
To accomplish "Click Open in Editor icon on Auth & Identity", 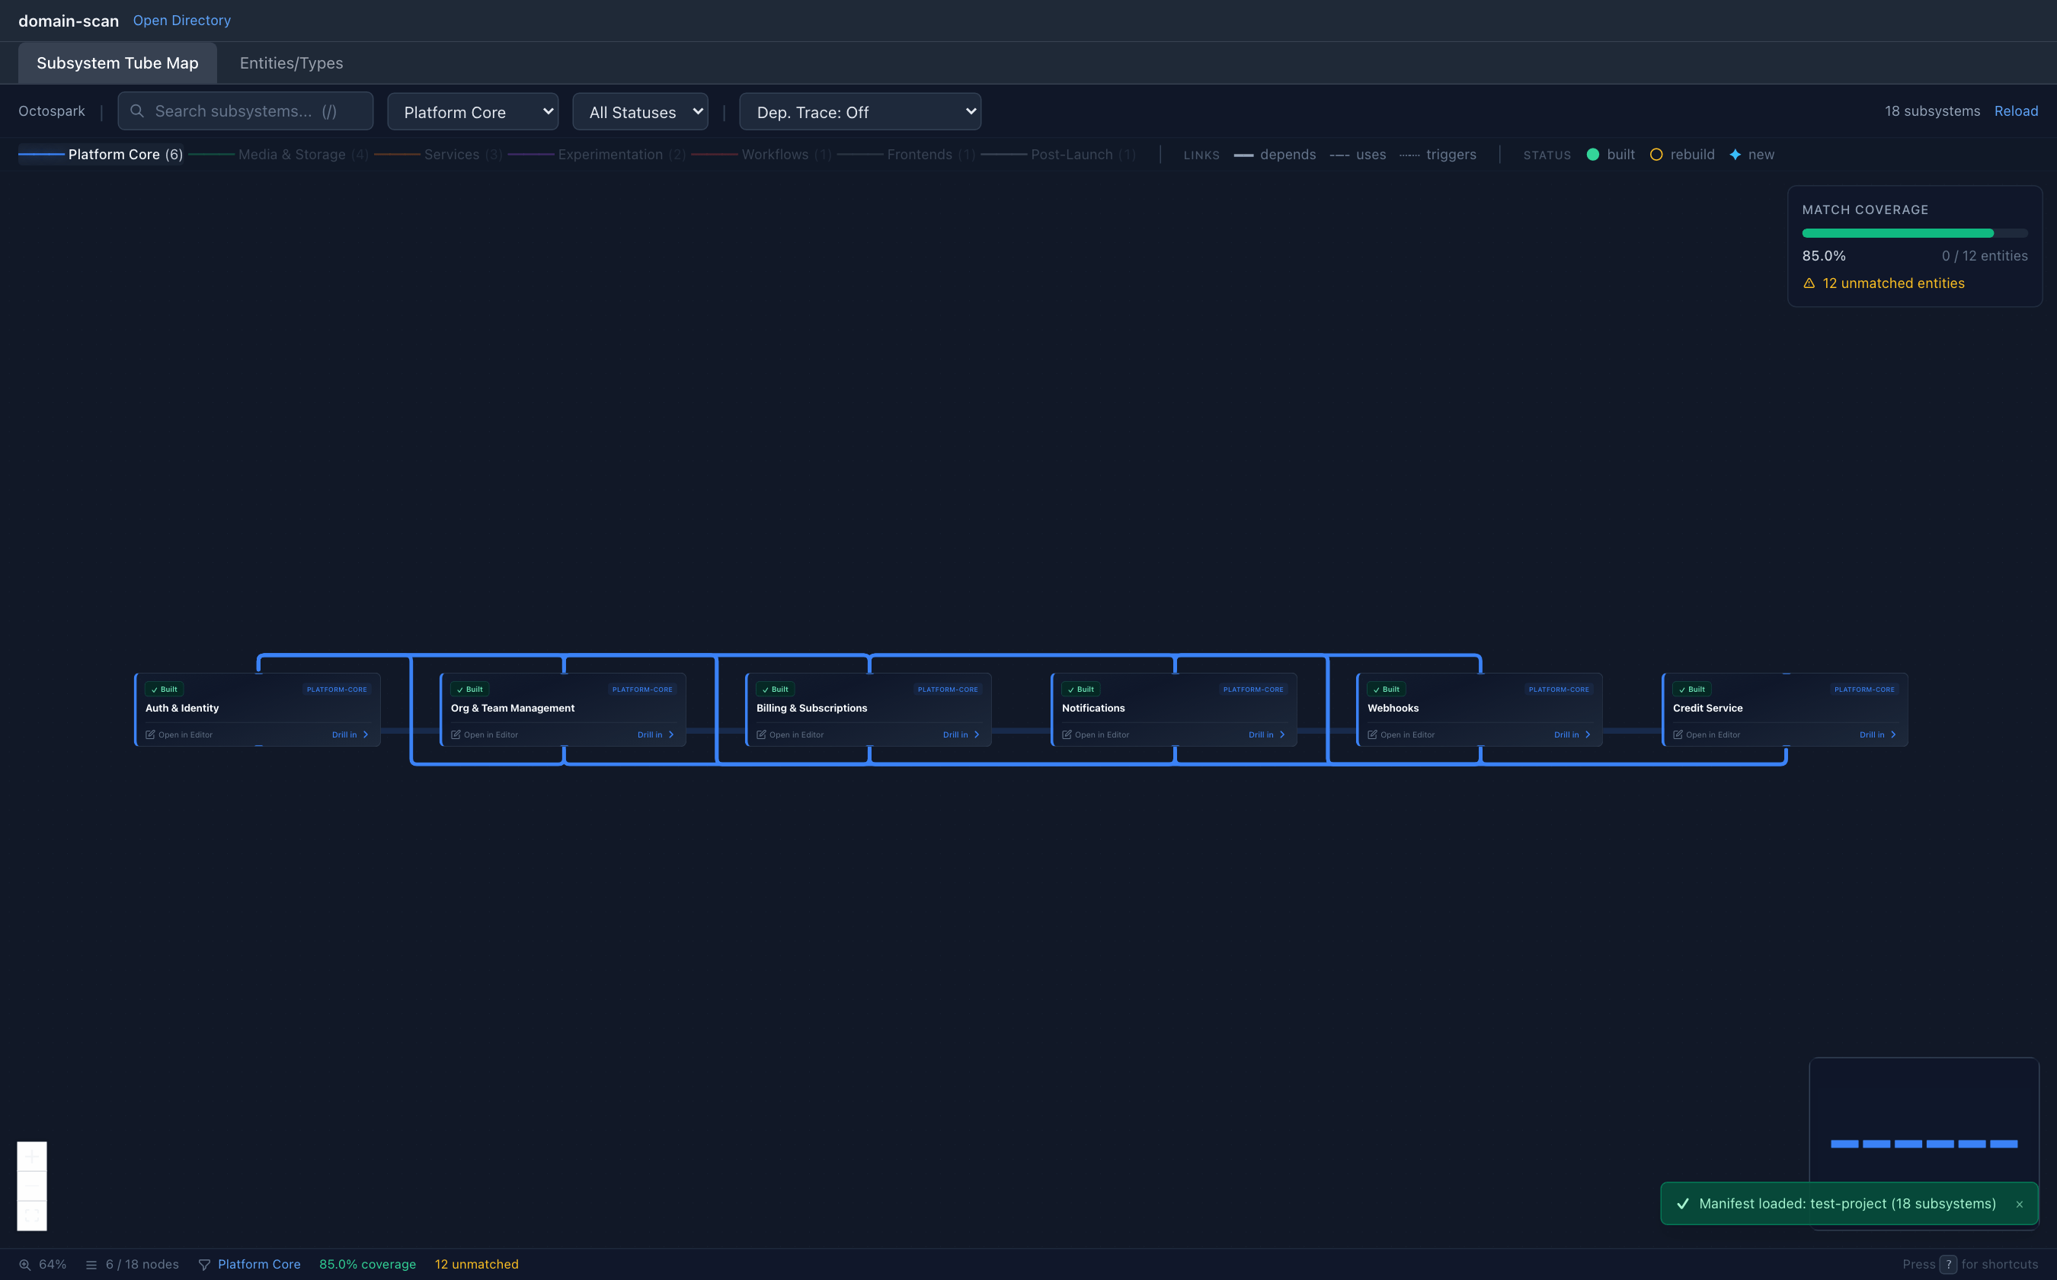I will 151,734.
